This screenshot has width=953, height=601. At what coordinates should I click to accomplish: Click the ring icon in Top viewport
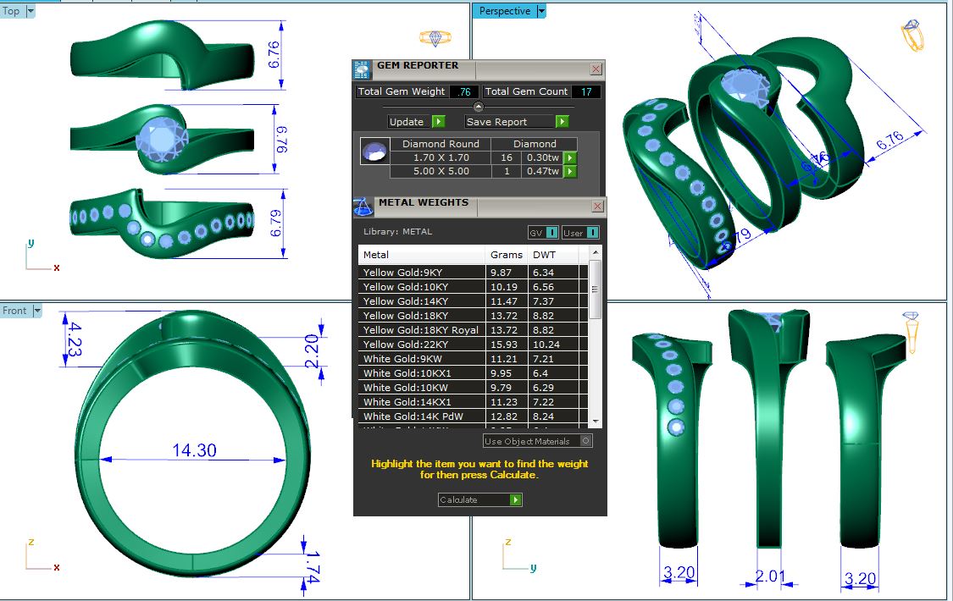click(435, 39)
